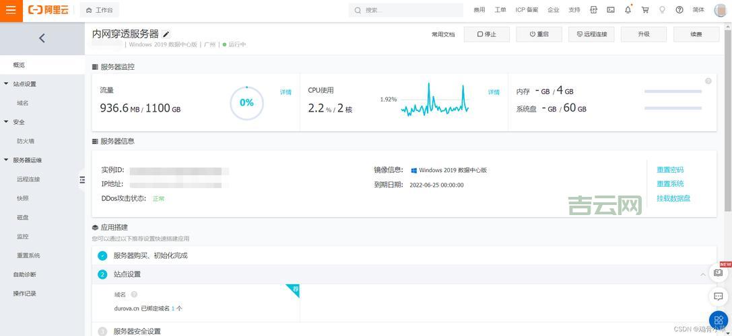Open the shopping cart
The image size is (732, 336).
pos(645,10)
